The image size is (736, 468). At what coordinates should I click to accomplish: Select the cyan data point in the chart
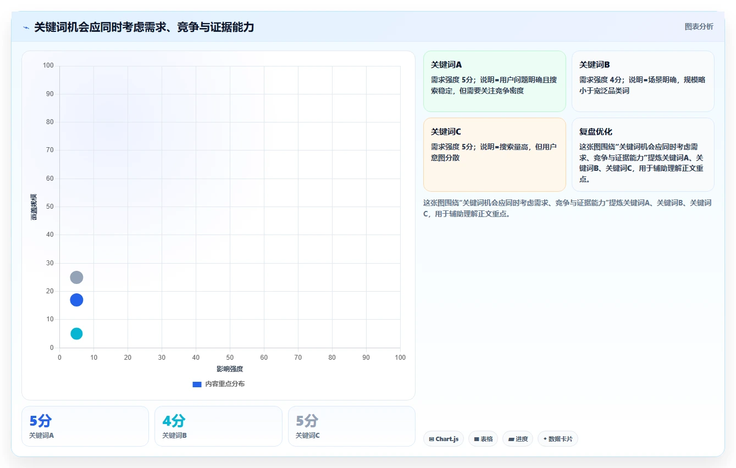76,333
